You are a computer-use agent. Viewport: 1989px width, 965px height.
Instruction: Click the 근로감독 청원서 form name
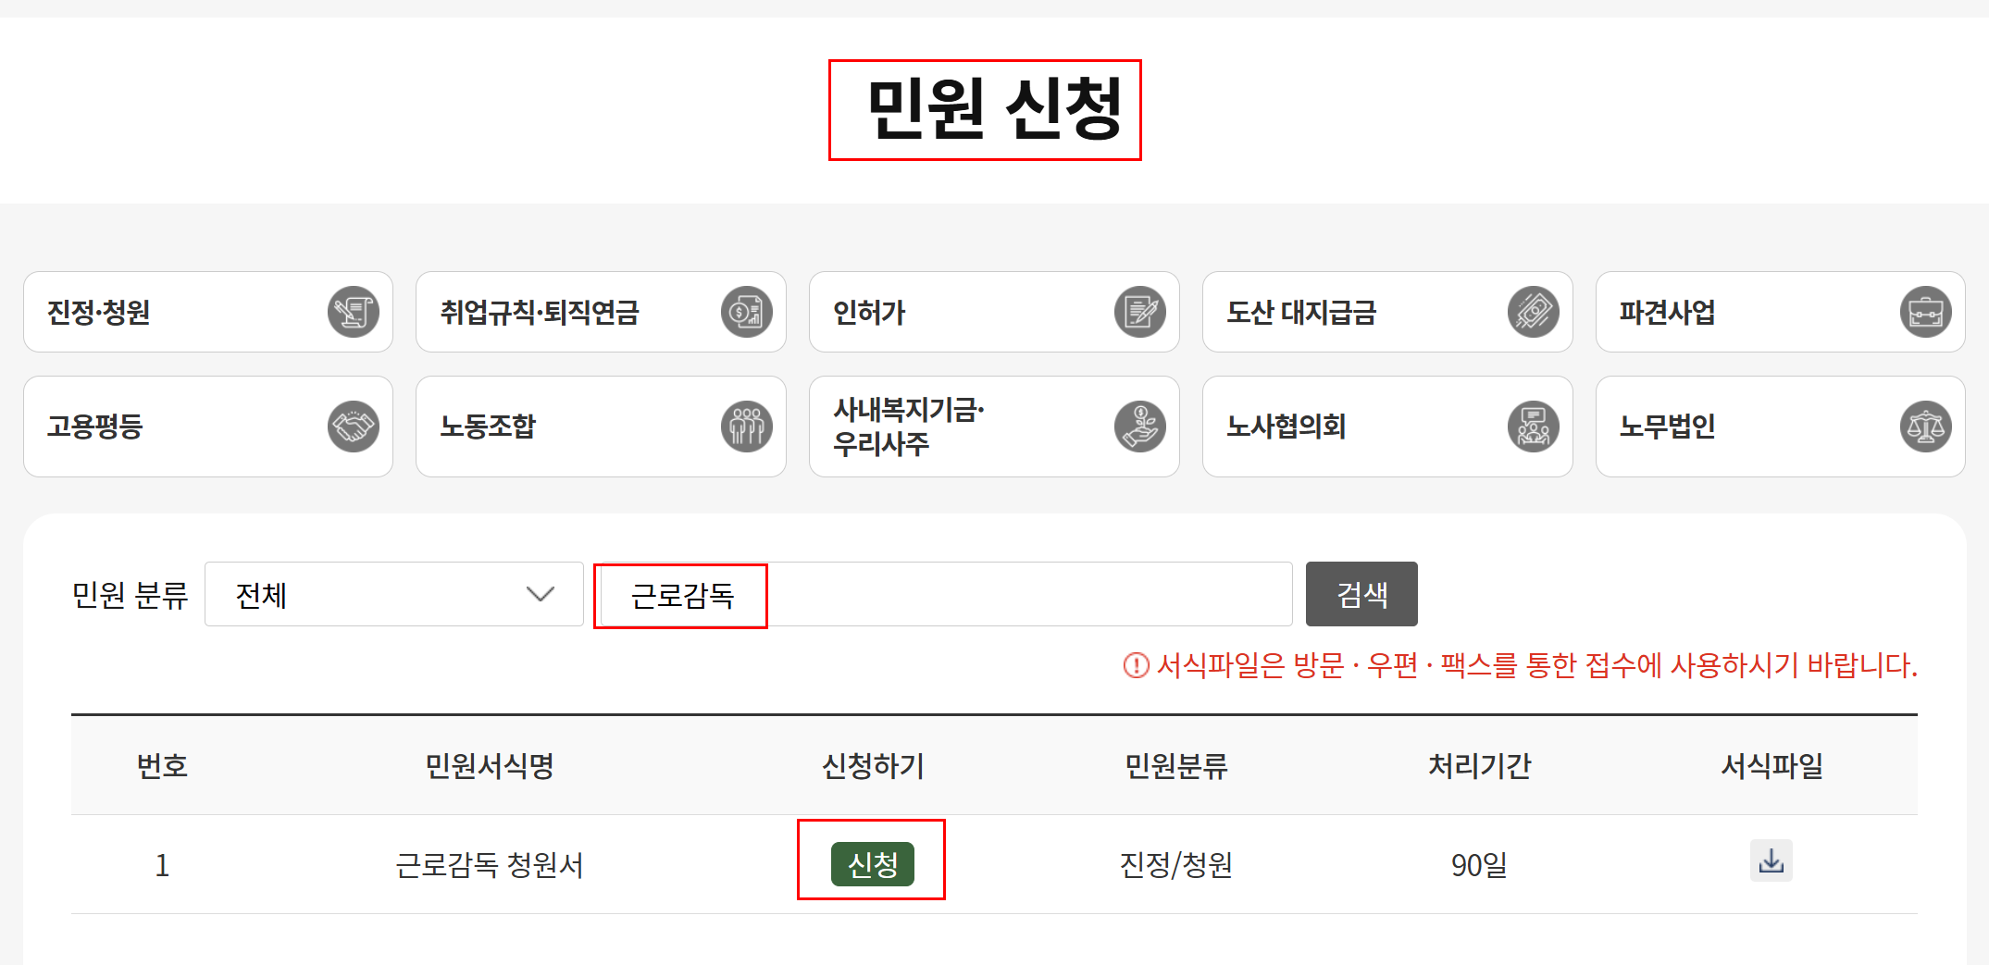489,865
